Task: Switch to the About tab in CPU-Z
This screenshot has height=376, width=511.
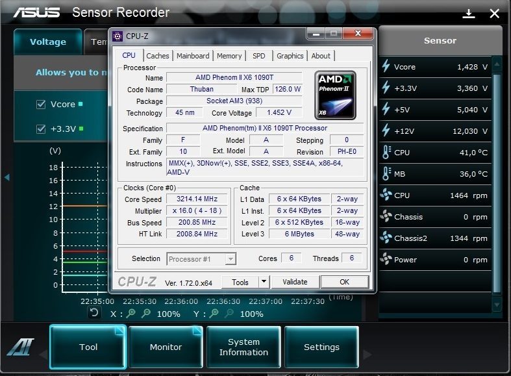Action: [321, 56]
